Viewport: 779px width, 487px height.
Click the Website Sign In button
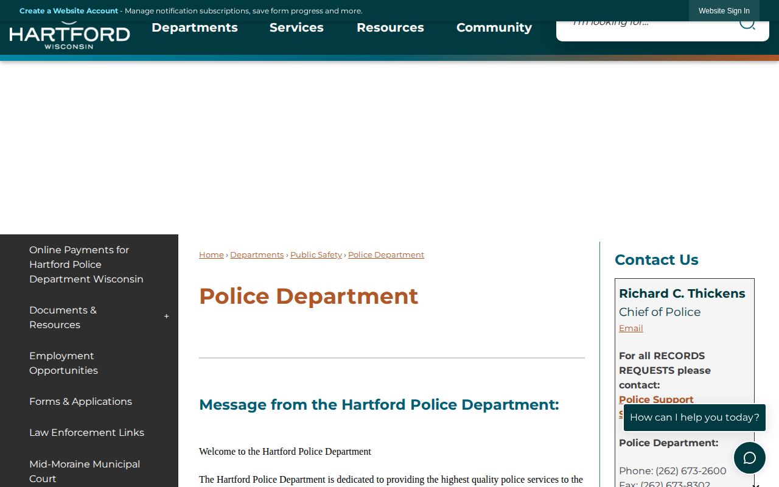[724, 11]
